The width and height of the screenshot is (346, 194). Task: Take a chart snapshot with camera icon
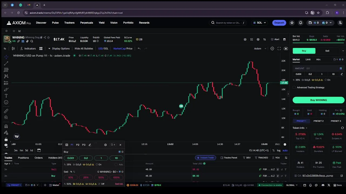click(x=286, y=48)
